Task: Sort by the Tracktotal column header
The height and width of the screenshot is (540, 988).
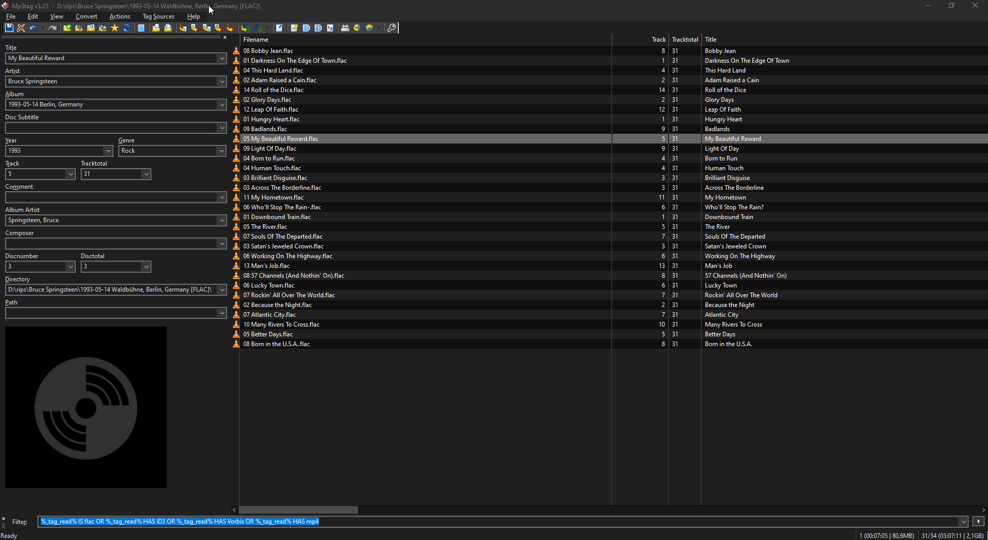Action: pos(685,40)
